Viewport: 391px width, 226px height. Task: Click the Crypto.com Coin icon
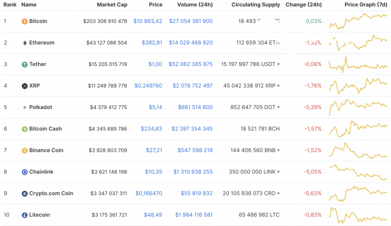[x=24, y=194]
